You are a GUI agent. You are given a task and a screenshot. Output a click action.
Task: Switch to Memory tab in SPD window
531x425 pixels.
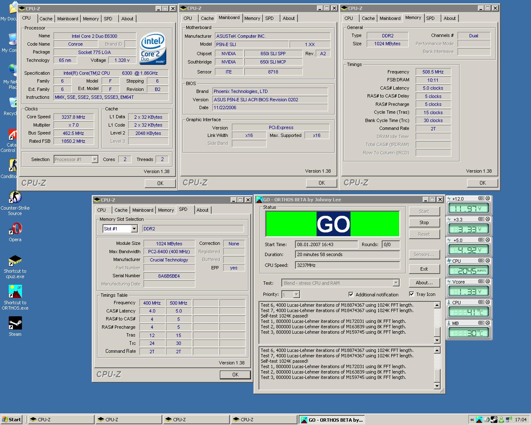pyautogui.click(x=166, y=210)
